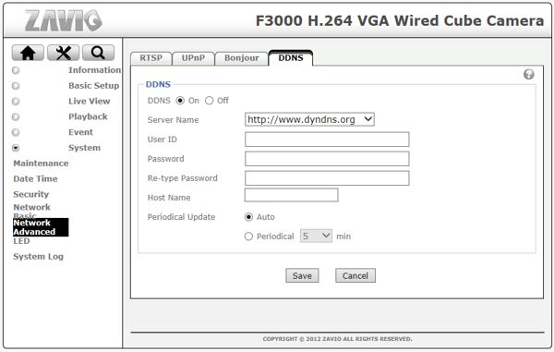
Task: Select the DDNS tab
Action: tap(291, 58)
